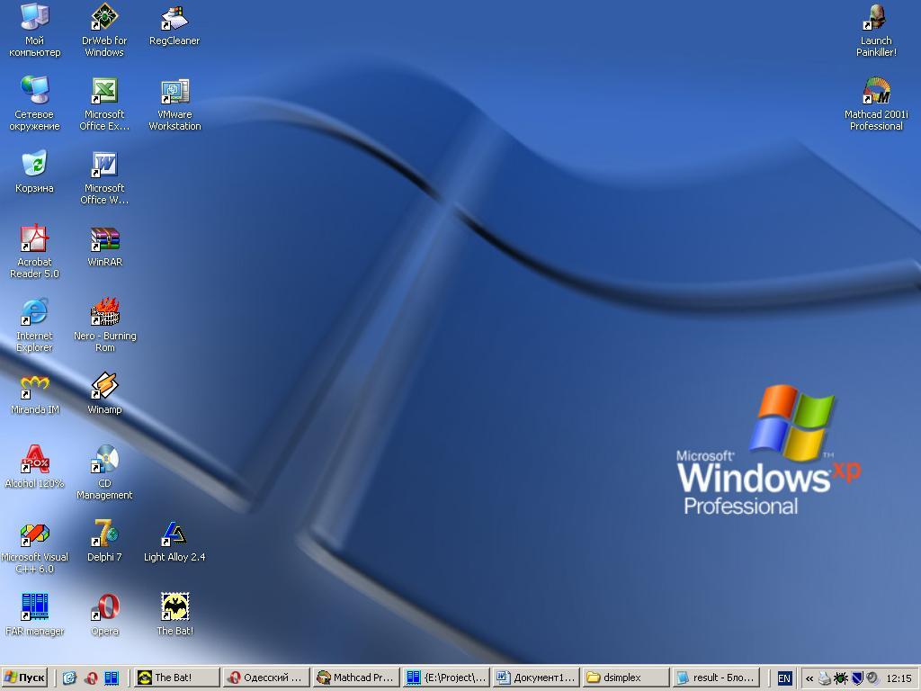
Task: Click the blue shield tray icon
Action: tap(857, 678)
